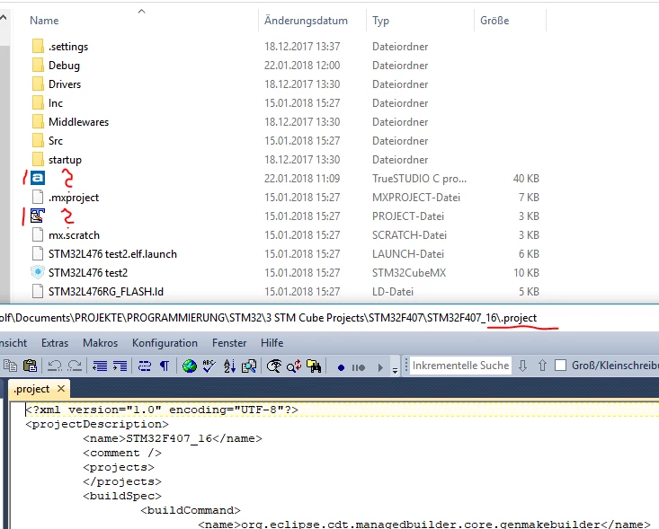This screenshot has height=529, width=659.
Task: Open the Fenster menu
Action: [229, 343]
